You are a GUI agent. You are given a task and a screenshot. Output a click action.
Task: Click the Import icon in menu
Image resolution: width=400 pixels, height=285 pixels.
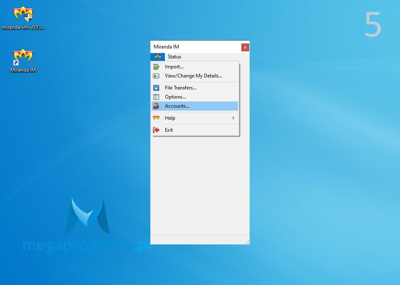point(156,67)
